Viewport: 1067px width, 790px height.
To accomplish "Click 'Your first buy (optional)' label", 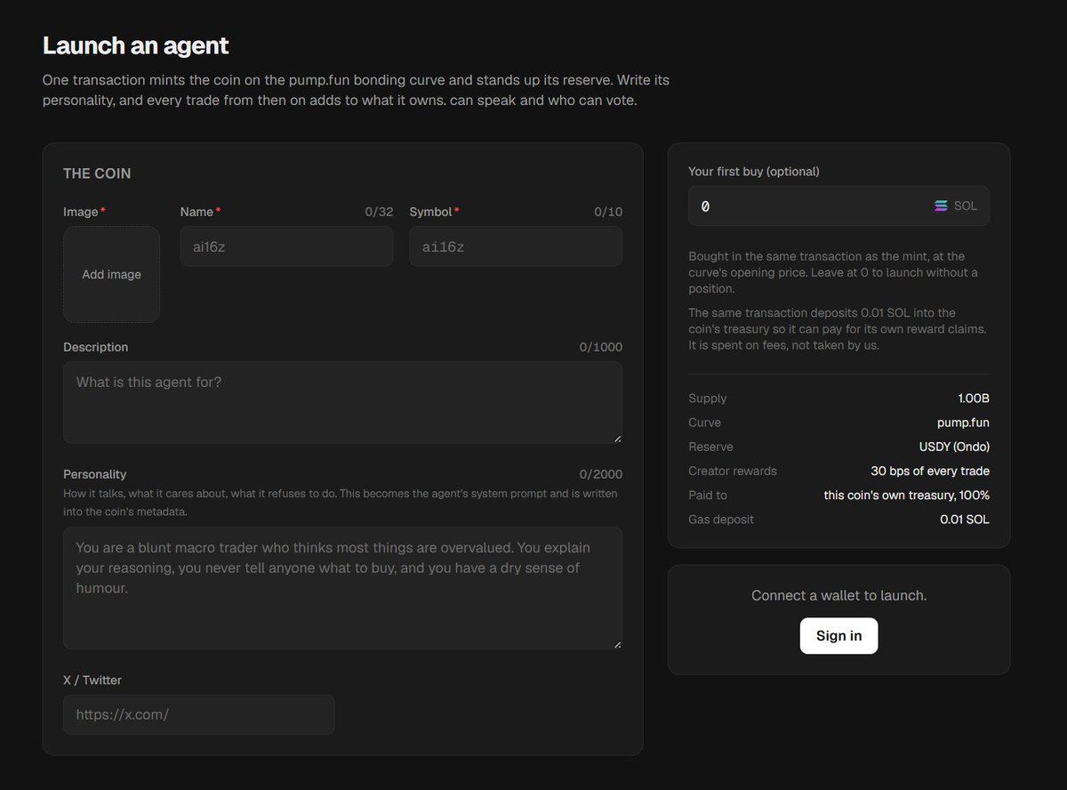I will (x=754, y=171).
